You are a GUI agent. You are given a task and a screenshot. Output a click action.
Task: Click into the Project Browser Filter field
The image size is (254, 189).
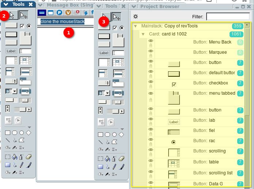(x=227, y=16)
